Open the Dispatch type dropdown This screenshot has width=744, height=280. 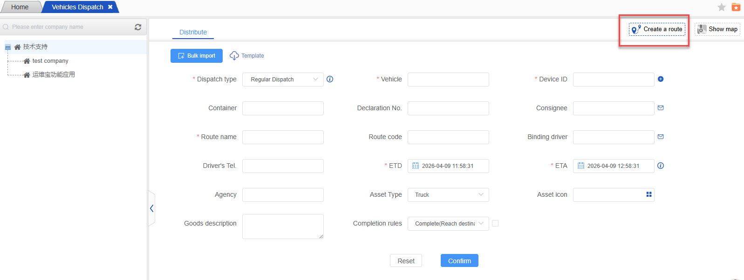pos(283,80)
